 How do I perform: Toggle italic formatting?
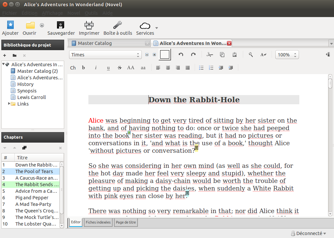click(x=96, y=68)
